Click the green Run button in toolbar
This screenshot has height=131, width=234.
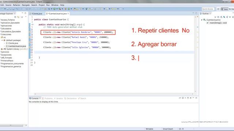click(54, 9)
